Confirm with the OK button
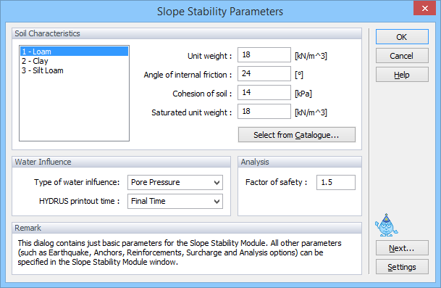The width and height of the screenshot is (441, 288). tap(402, 36)
